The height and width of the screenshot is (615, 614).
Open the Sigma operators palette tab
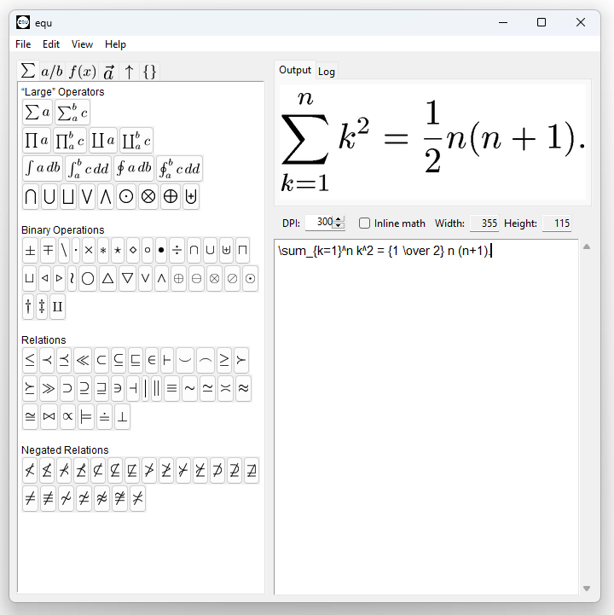[28, 72]
